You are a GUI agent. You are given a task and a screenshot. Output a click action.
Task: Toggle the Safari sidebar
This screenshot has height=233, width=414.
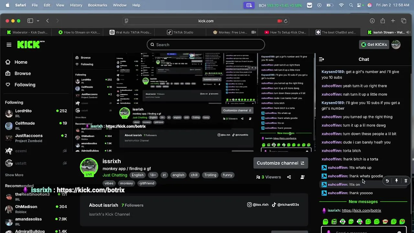tap(30, 21)
